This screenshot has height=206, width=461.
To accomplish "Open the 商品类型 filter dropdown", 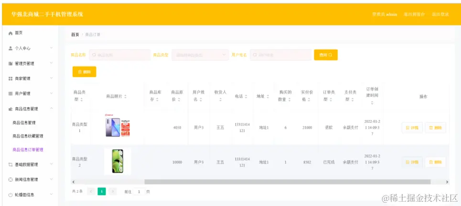I will click(x=200, y=55).
